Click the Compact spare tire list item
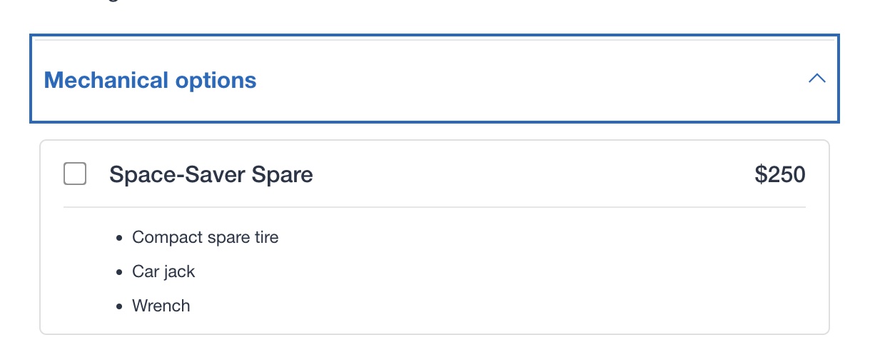 pos(205,237)
